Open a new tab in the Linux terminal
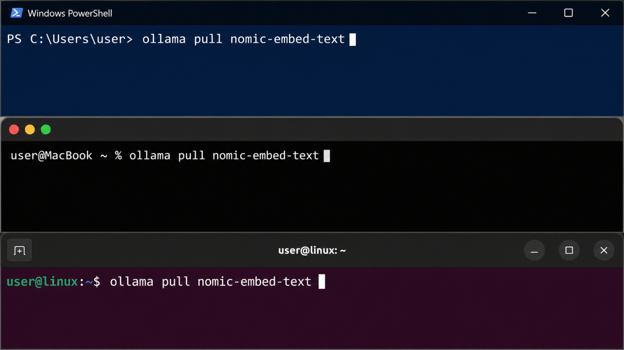This screenshot has height=350, width=624. point(20,251)
